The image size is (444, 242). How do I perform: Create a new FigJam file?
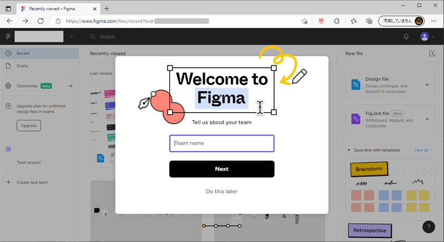pos(390,119)
